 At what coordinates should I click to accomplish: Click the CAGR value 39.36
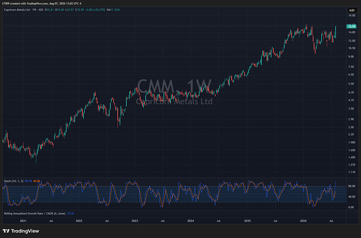click(71, 213)
